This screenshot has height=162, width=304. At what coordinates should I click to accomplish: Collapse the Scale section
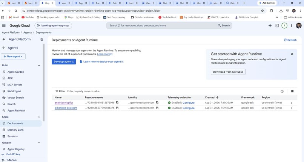pyautogui.click(x=39, y=117)
